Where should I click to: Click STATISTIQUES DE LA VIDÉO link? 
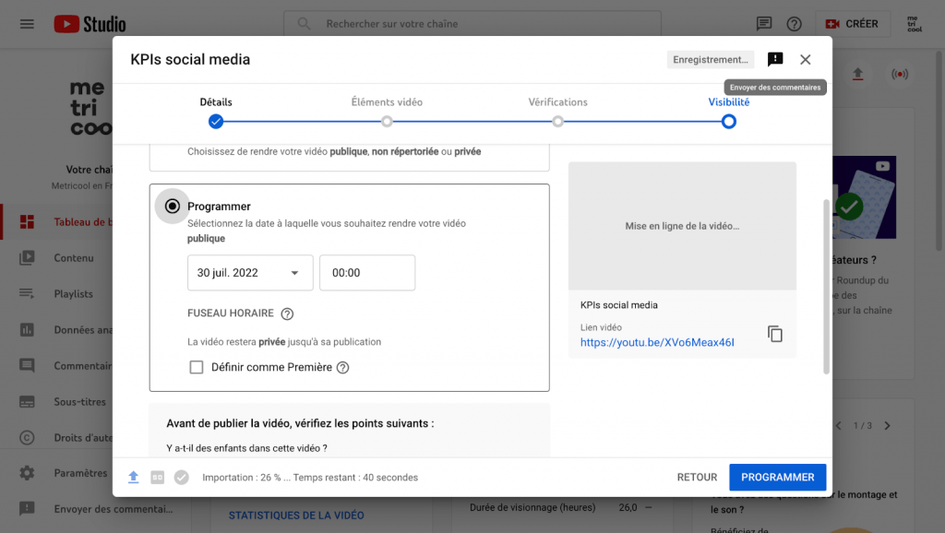(296, 515)
